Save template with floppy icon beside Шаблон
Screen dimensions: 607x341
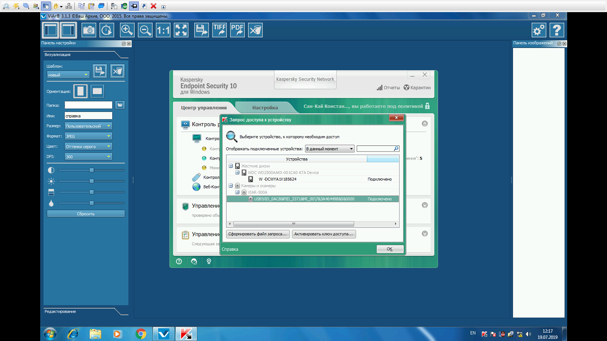click(x=100, y=71)
